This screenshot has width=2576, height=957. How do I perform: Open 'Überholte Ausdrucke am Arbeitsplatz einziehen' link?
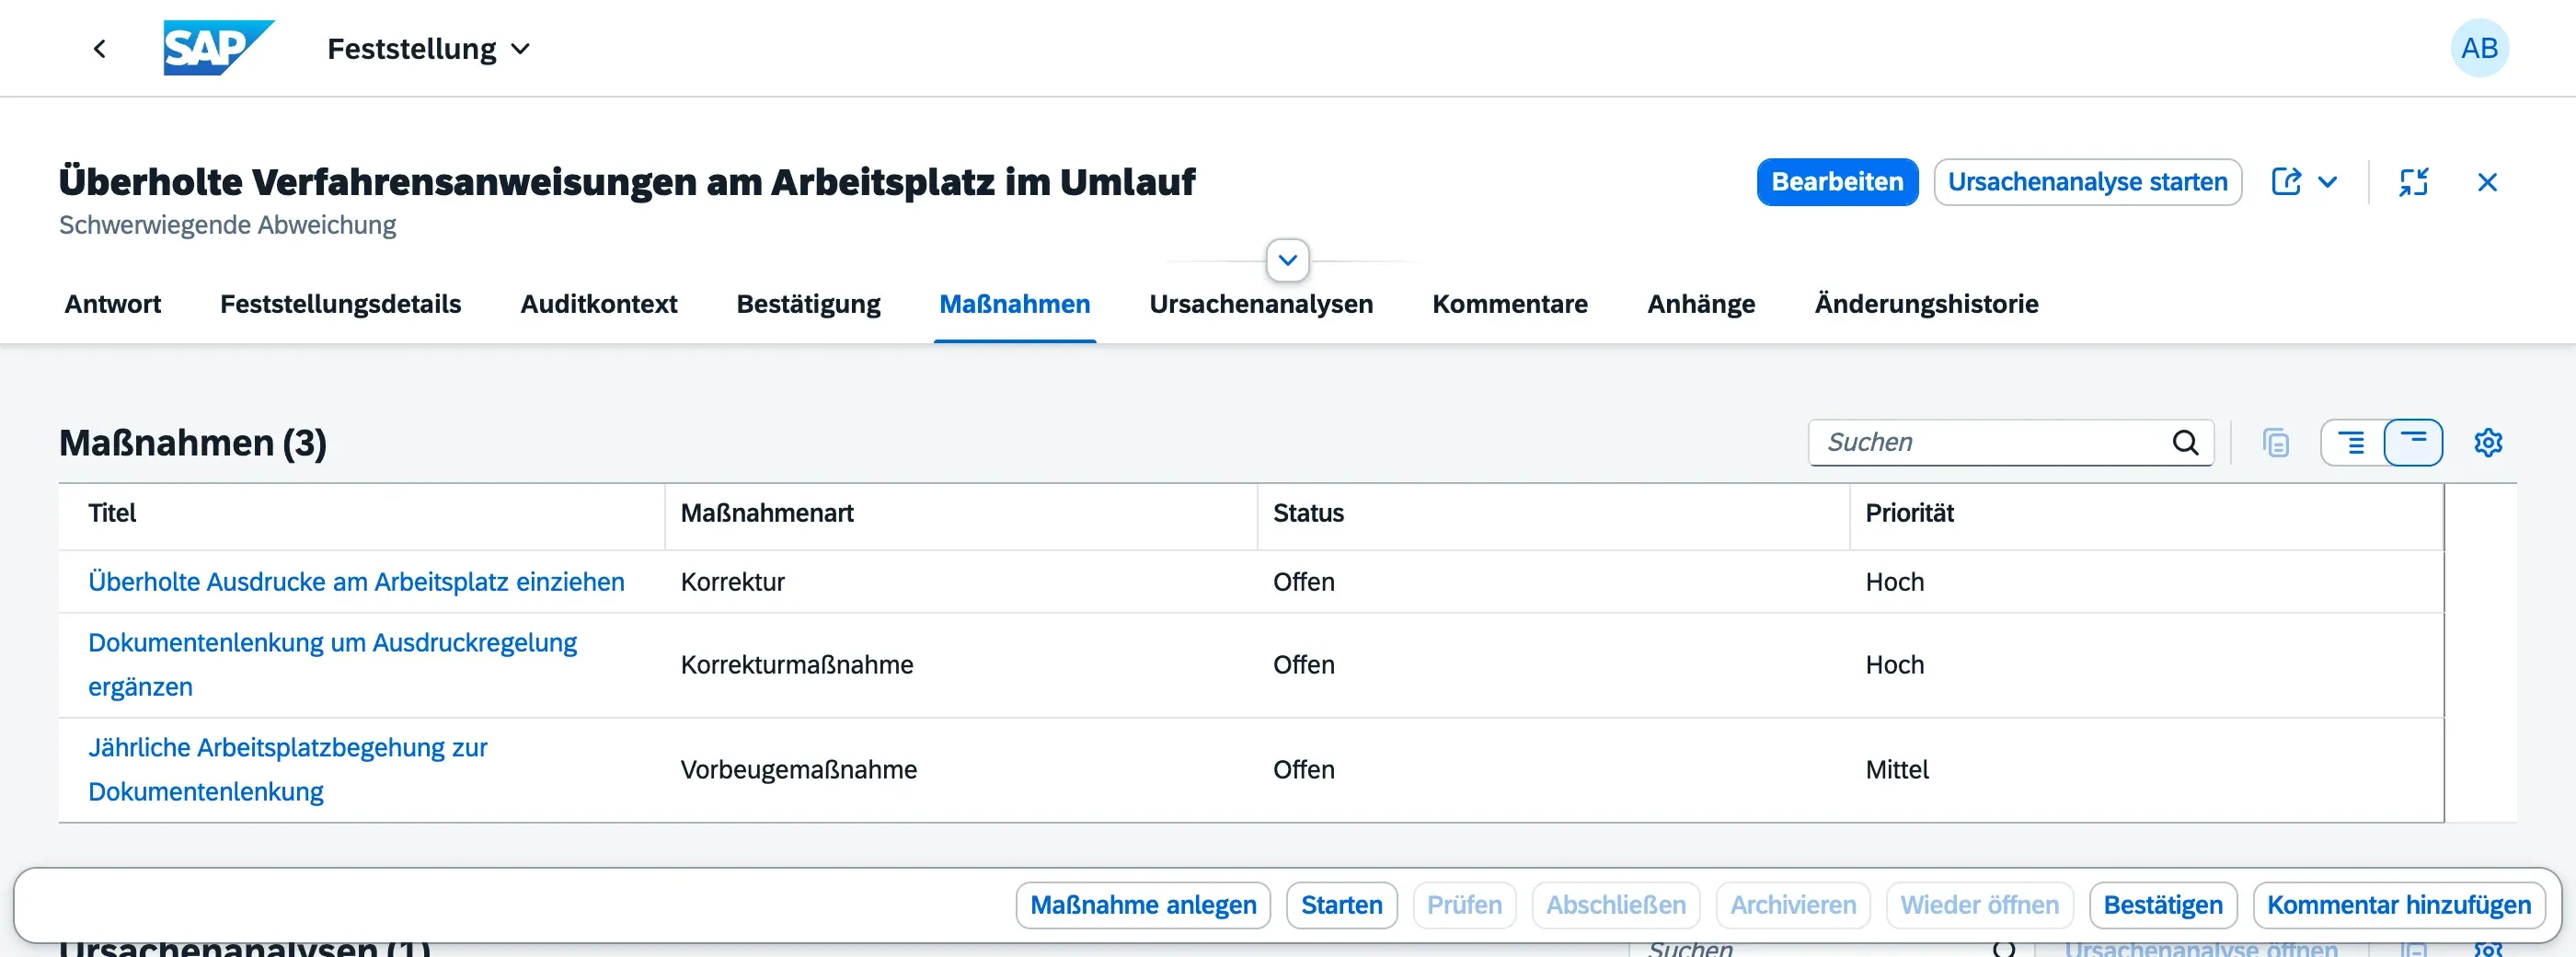tap(356, 582)
